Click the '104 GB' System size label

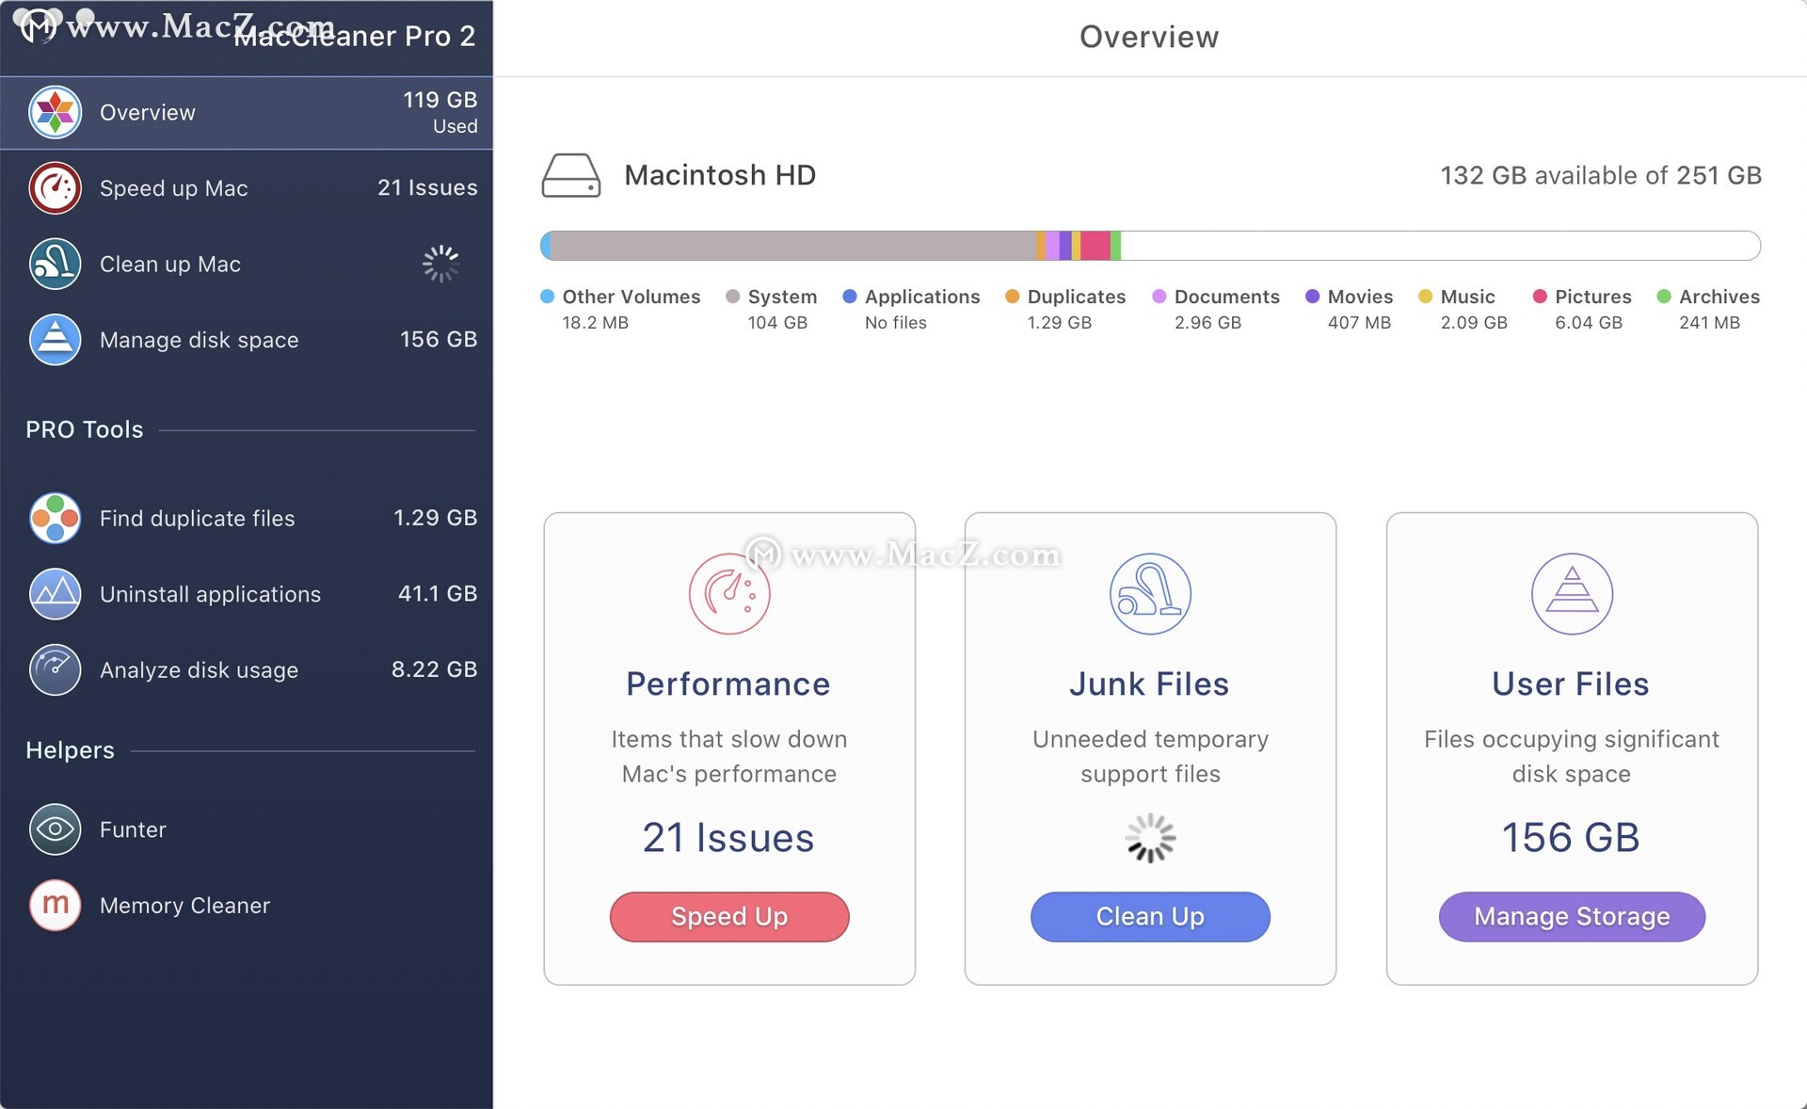(777, 322)
